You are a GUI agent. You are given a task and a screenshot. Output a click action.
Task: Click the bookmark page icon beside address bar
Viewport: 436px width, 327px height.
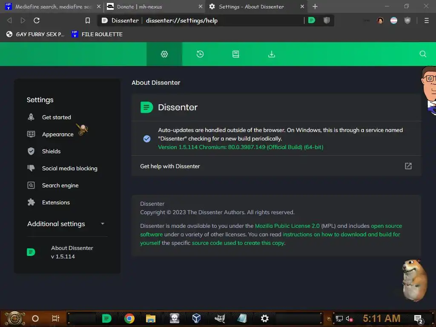88,20
